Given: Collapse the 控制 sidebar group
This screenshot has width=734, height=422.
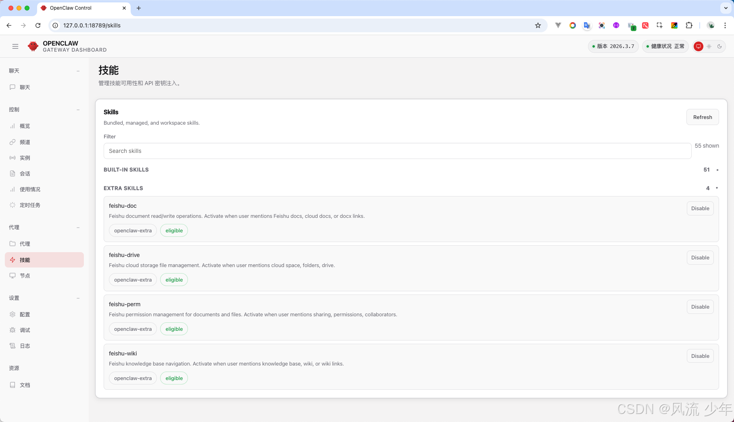Looking at the screenshot, I should point(78,110).
